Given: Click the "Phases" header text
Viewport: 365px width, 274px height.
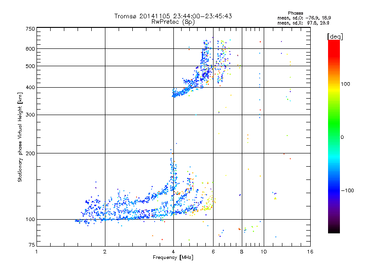Looking at the screenshot, I should [x=295, y=13].
